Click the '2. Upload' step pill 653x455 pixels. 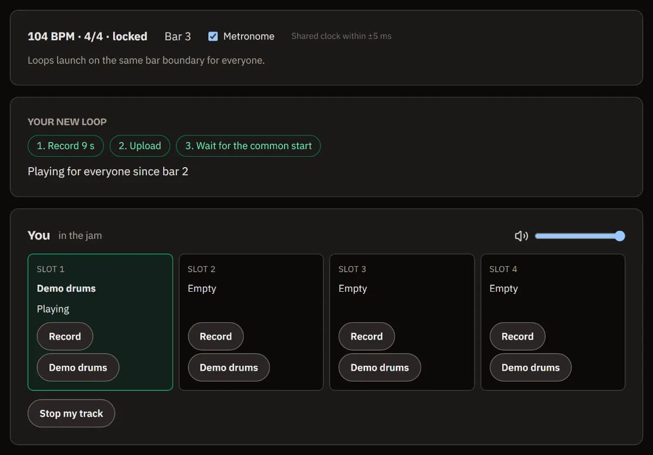tap(140, 146)
